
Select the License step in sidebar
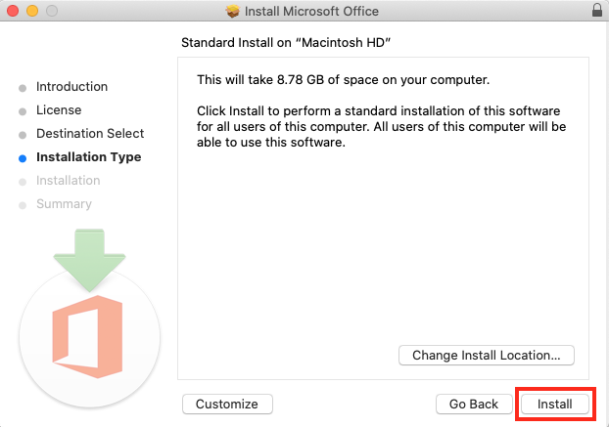[x=59, y=110]
